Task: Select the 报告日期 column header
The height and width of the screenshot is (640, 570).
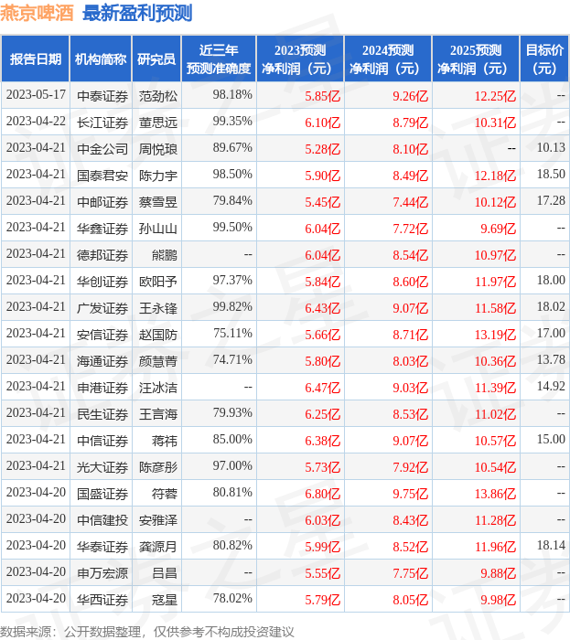Action: (x=36, y=59)
